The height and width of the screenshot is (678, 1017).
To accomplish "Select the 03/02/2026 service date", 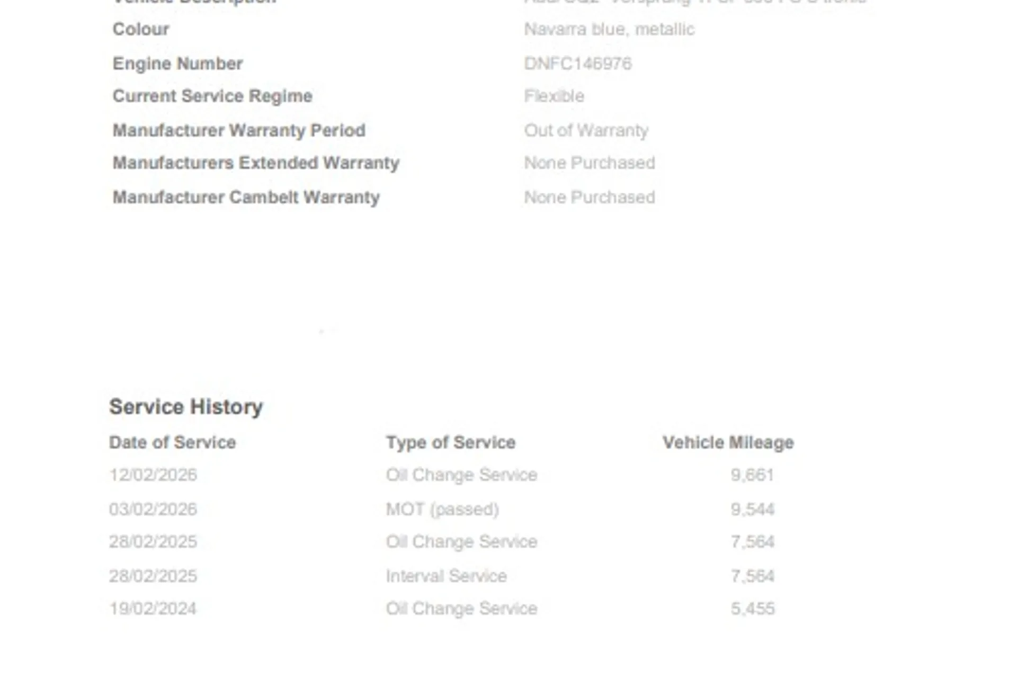I will coord(153,509).
